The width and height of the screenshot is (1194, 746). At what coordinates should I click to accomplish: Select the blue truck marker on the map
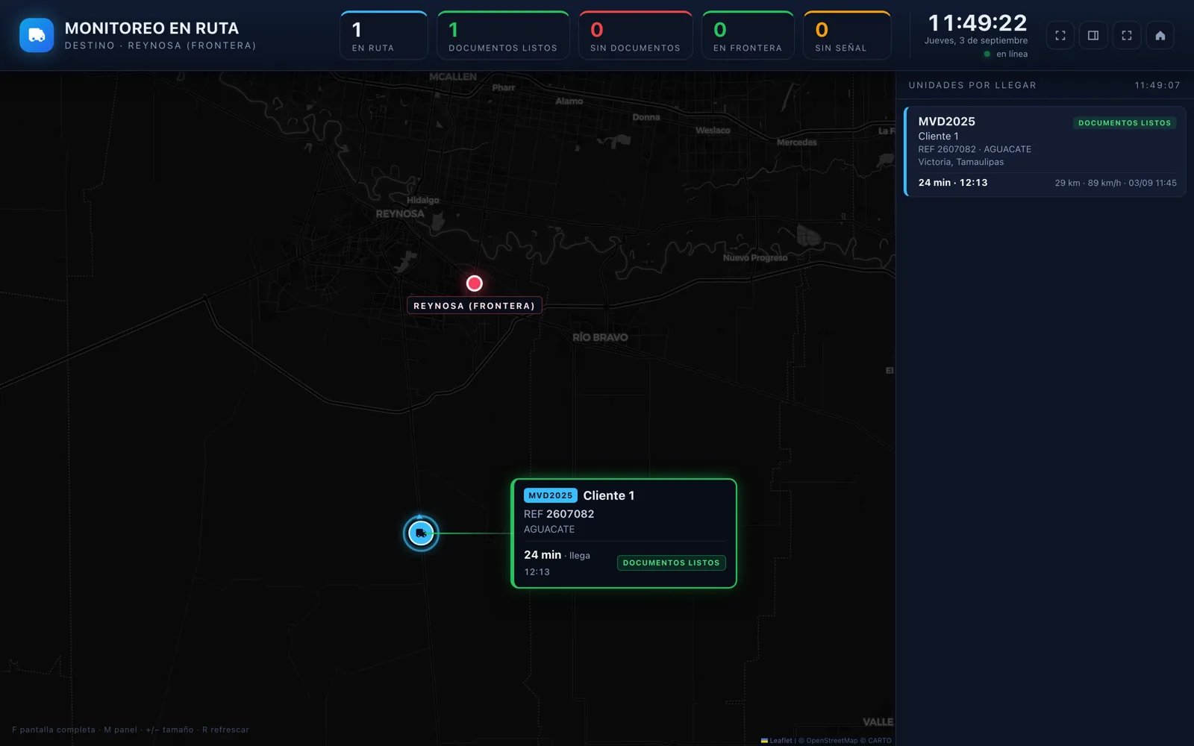[421, 533]
